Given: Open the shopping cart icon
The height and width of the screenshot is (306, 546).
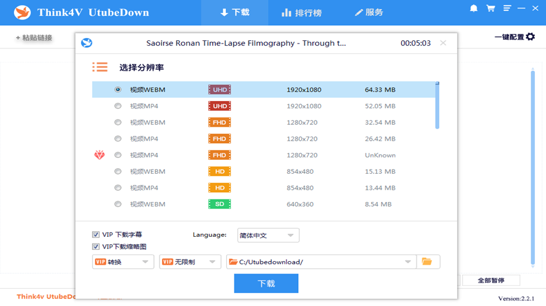Looking at the screenshot, I should [491, 9].
